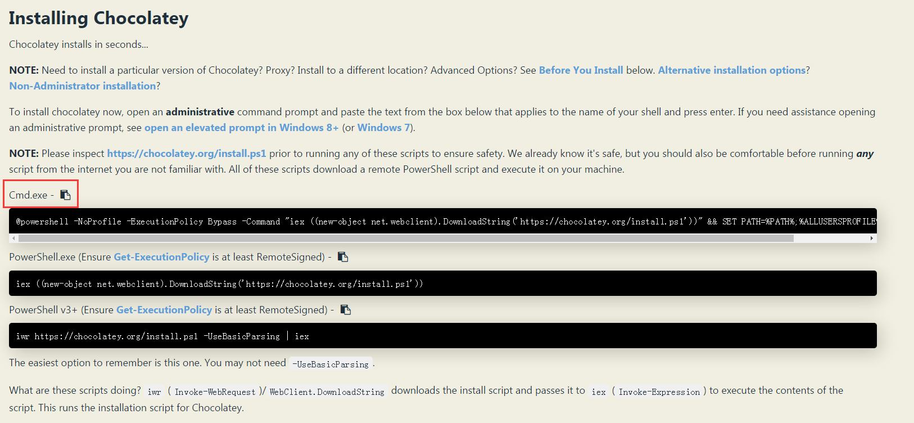Click the left scroll arrow of Cmd.exe code box

coord(13,238)
